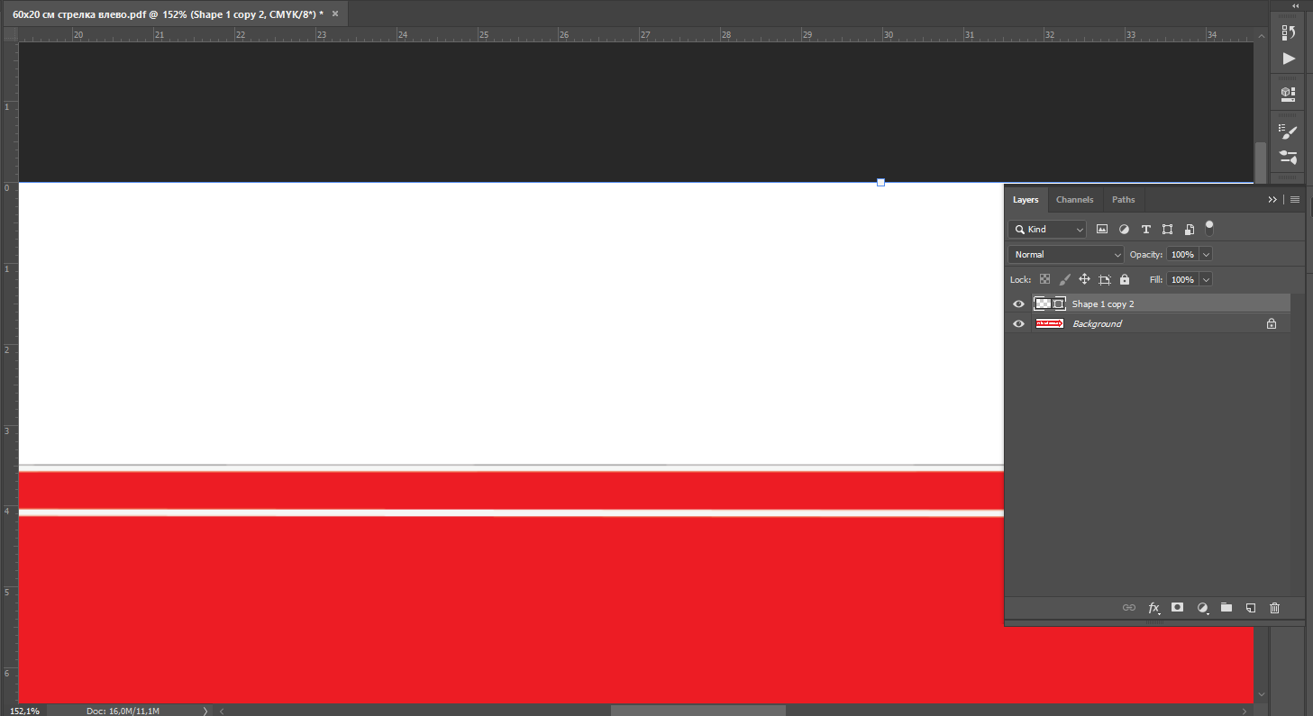This screenshot has width=1313, height=716.
Task: Open the Kind filter dropdown
Action: coord(1047,230)
